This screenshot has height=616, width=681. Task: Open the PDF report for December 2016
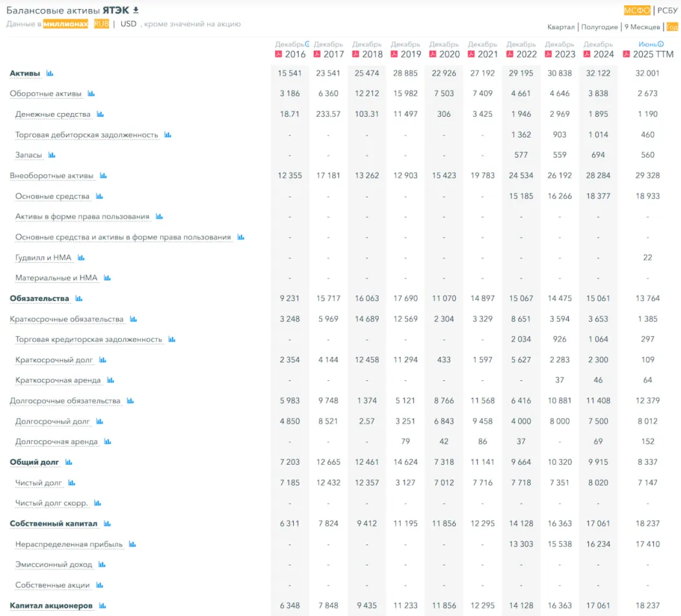(x=279, y=55)
